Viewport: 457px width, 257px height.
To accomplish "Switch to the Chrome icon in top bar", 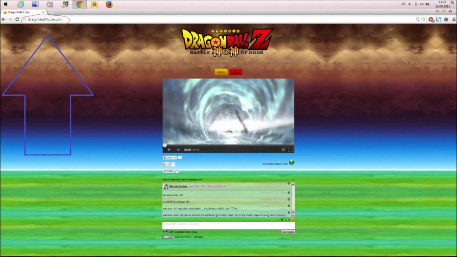I will (x=79, y=4).
